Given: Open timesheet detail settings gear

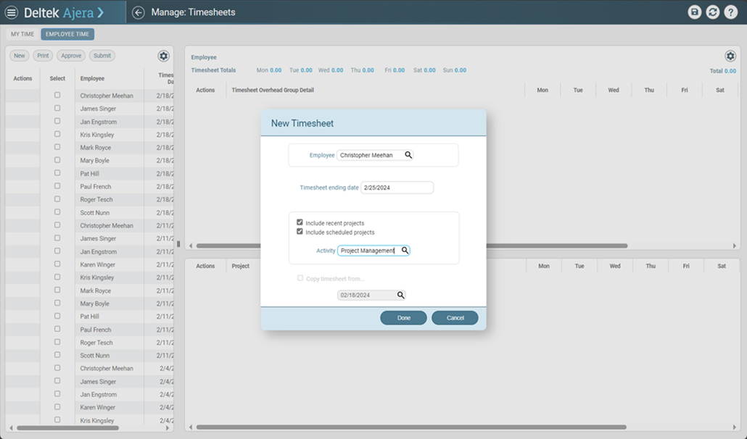Looking at the screenshot, I should (730, 57).
